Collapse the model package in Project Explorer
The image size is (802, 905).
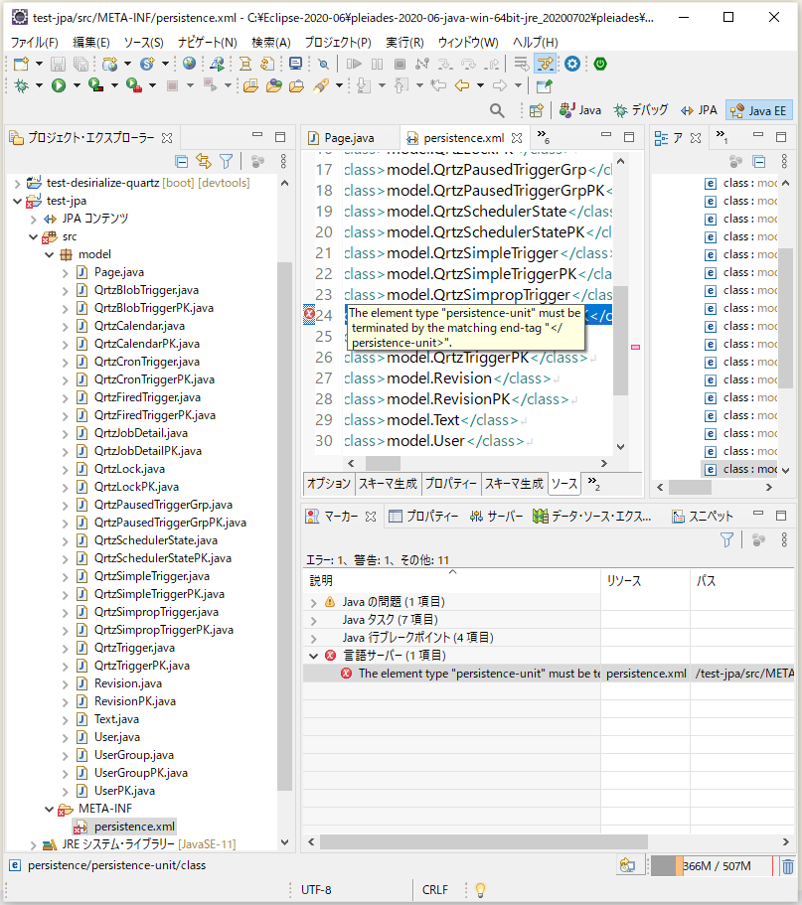click(47, 253)
